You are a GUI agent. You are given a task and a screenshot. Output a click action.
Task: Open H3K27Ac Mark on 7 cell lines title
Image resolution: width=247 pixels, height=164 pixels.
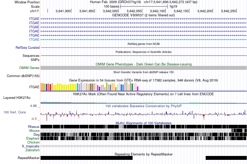(x=144, y=94)
